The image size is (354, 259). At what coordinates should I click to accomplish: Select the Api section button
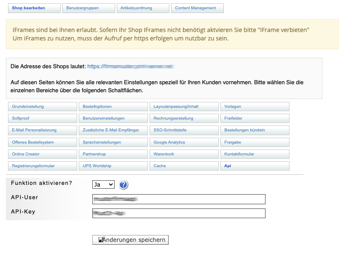coord(255,166)
